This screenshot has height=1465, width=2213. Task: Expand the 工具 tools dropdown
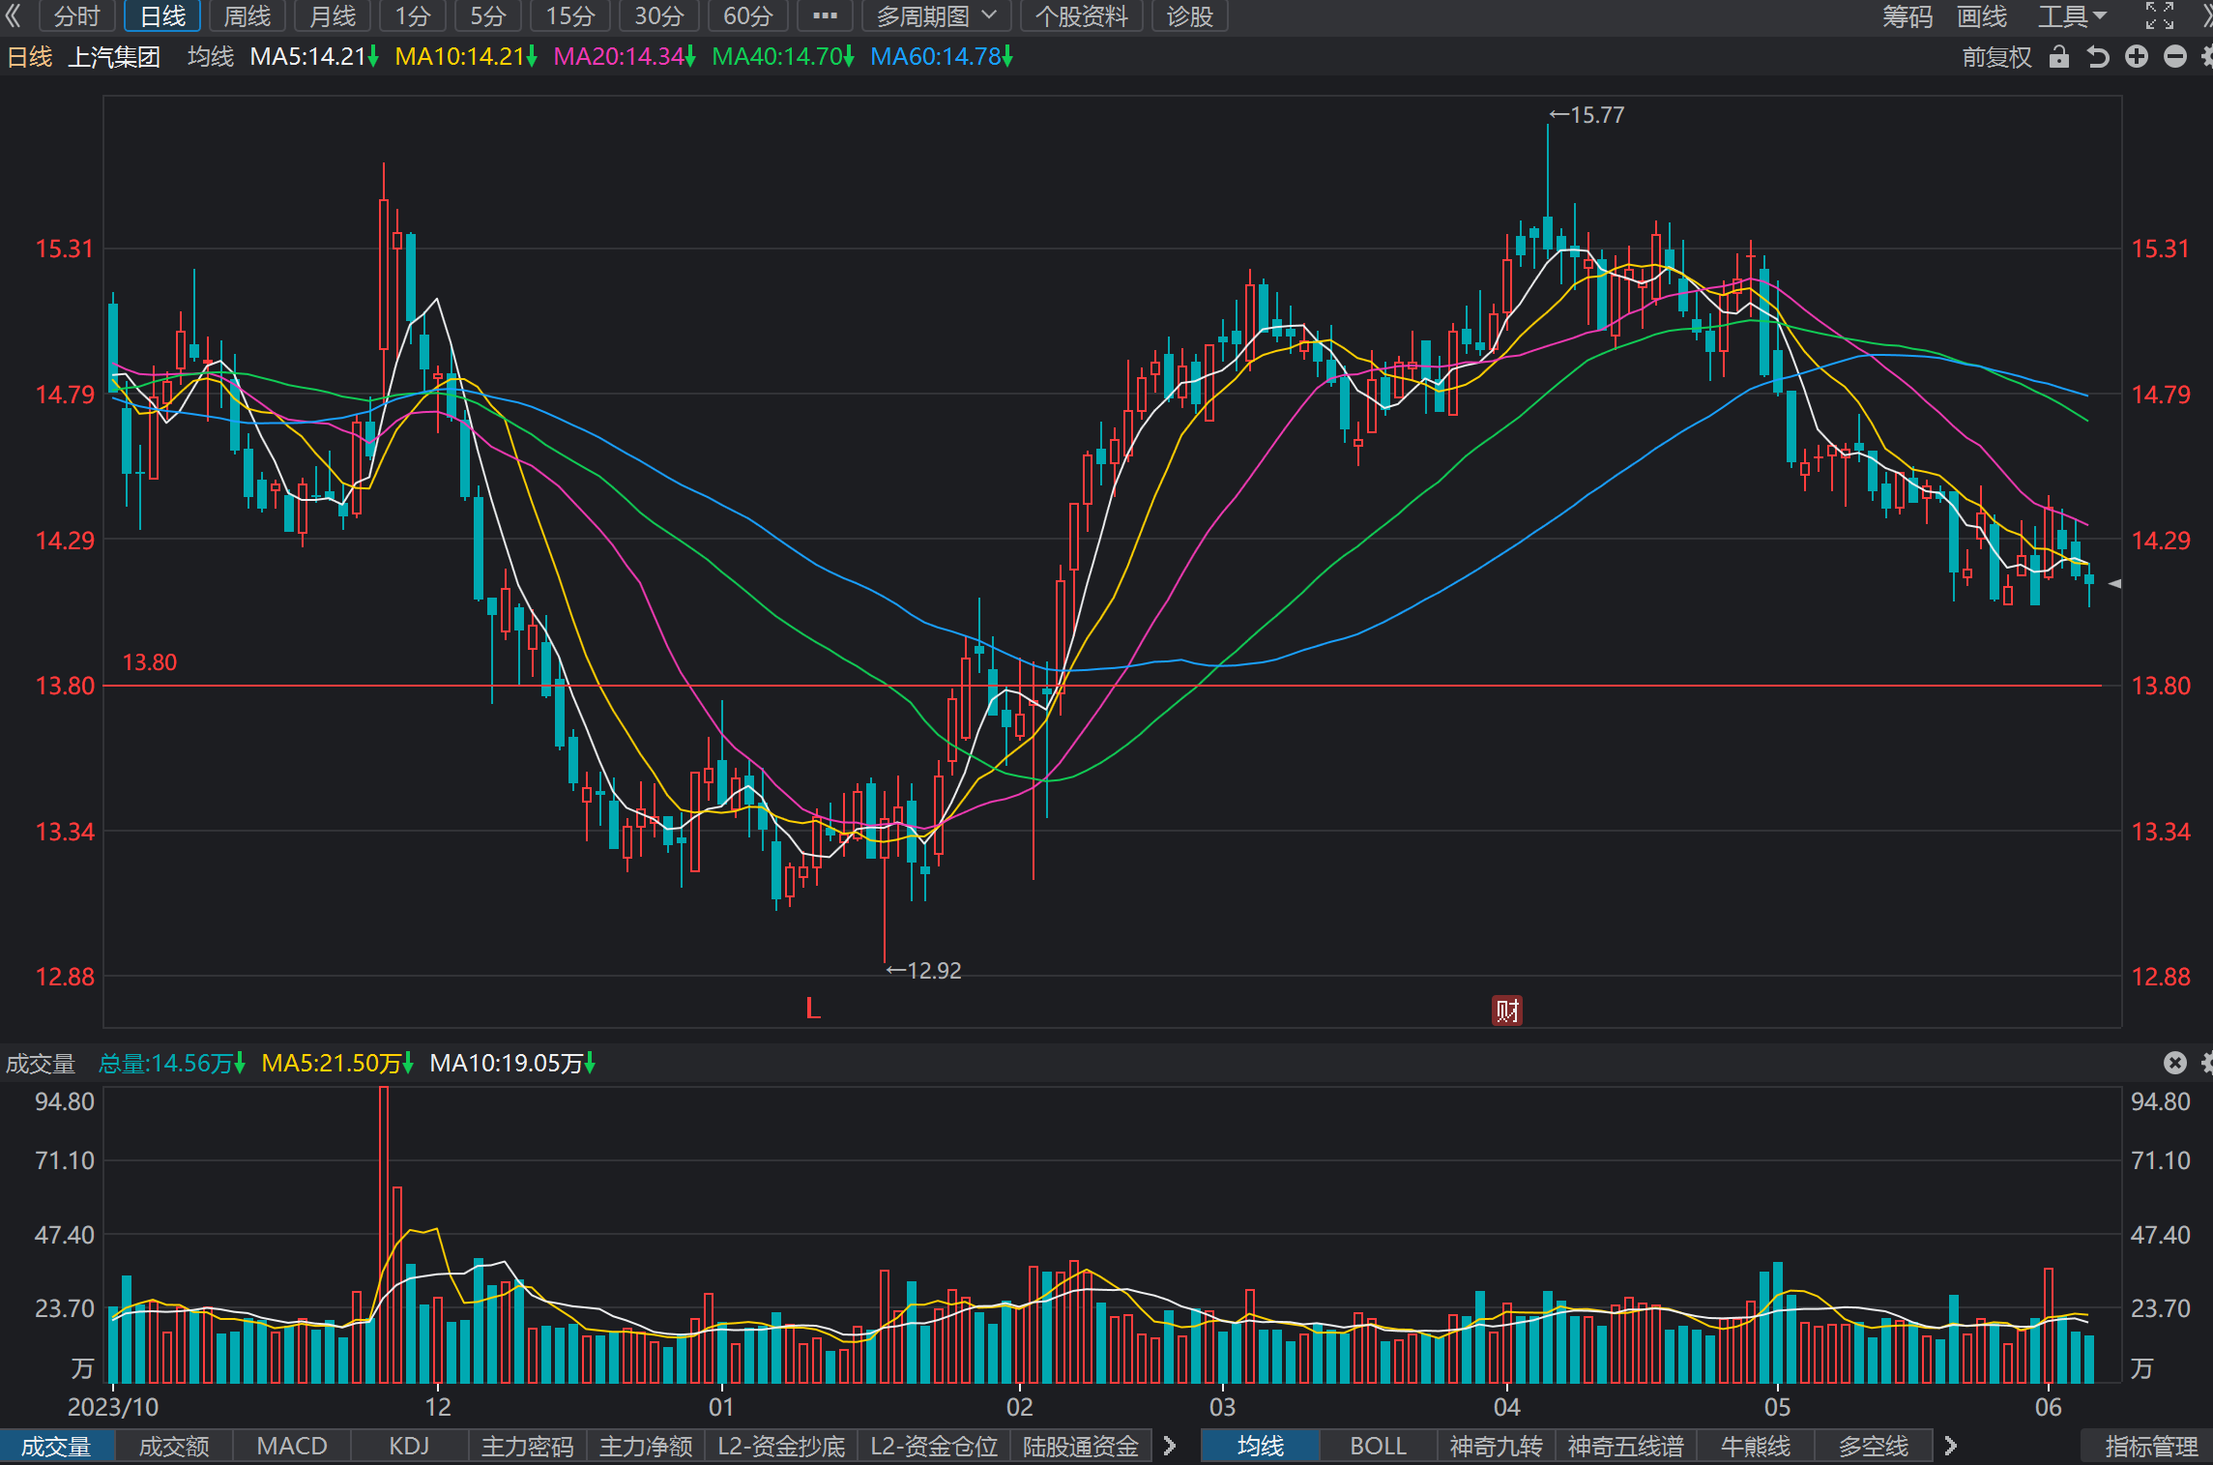[x=2072, y=16]
